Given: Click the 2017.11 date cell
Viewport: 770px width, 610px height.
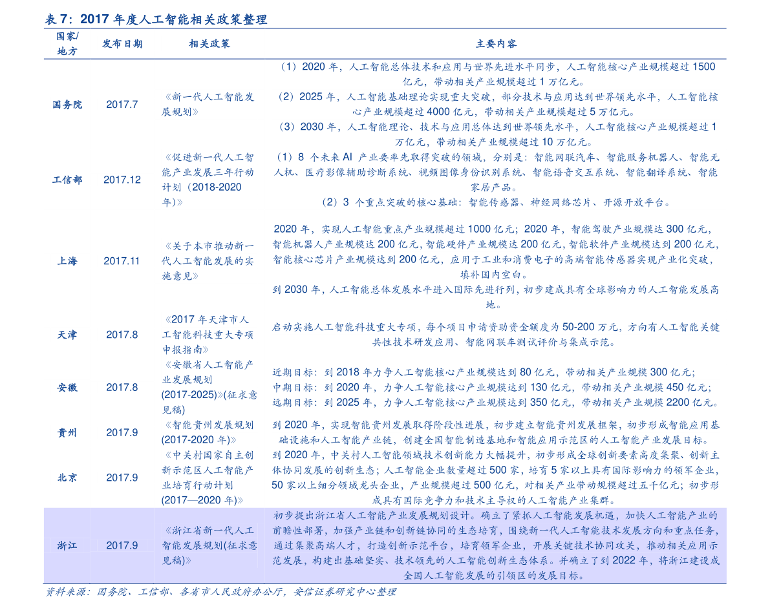Looking at the screenshot, I should coord(122,261).
